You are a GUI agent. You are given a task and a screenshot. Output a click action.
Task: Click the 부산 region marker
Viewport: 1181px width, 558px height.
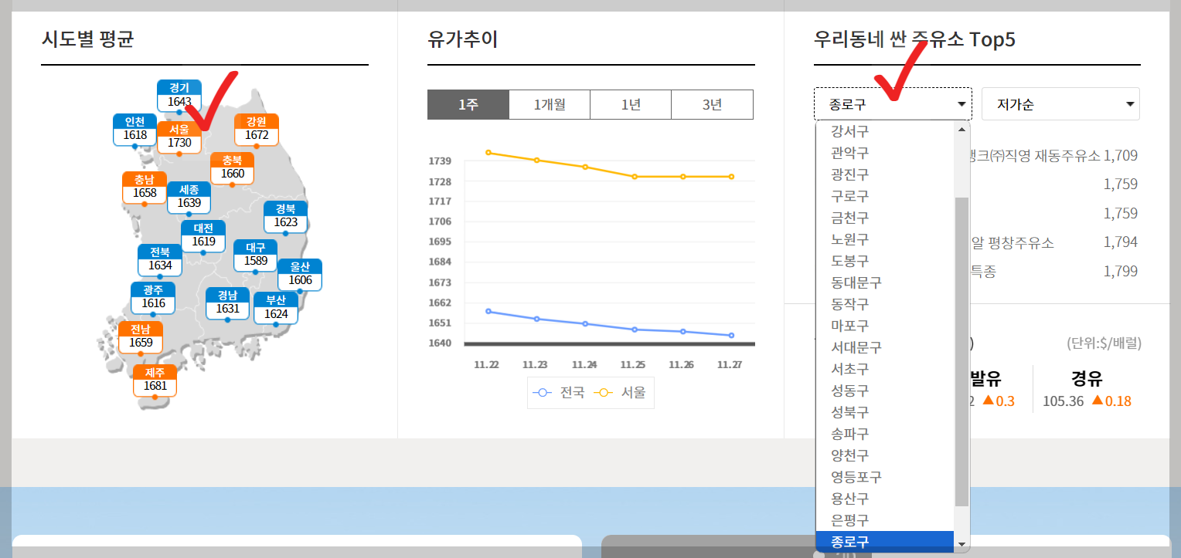coord(276,308)
